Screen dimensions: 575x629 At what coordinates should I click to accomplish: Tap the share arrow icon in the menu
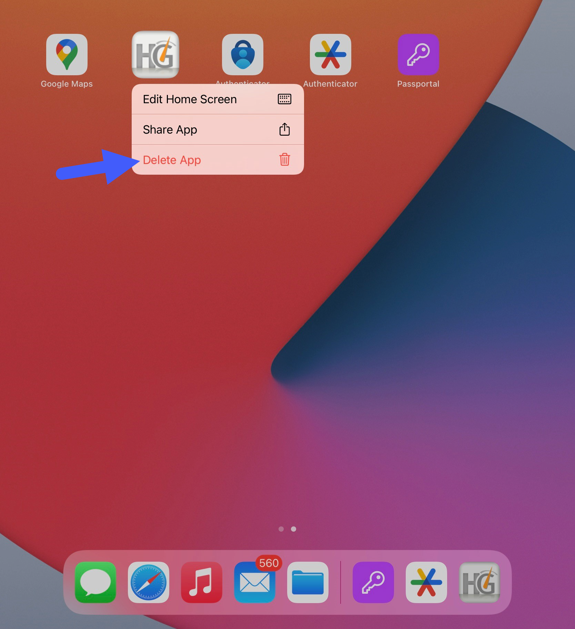[284, 129]
